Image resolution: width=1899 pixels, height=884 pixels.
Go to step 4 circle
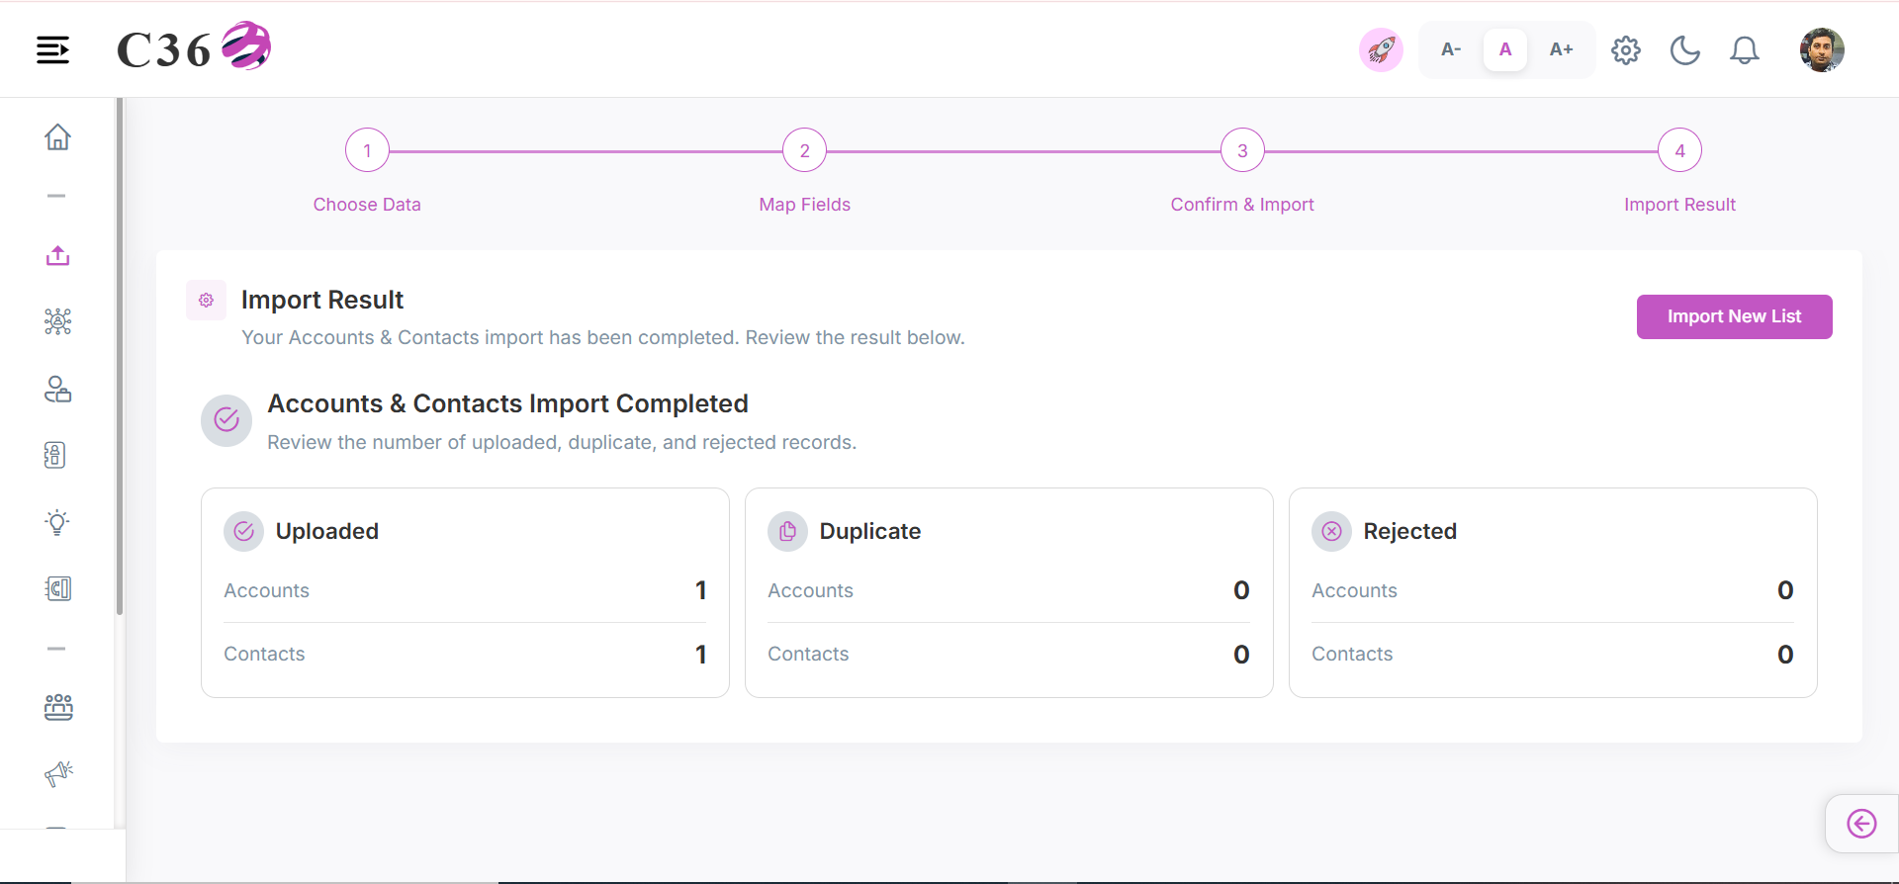click(1679, 151)
